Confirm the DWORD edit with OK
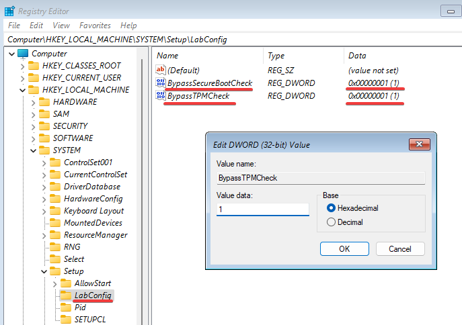 click(x=344, y=248)
